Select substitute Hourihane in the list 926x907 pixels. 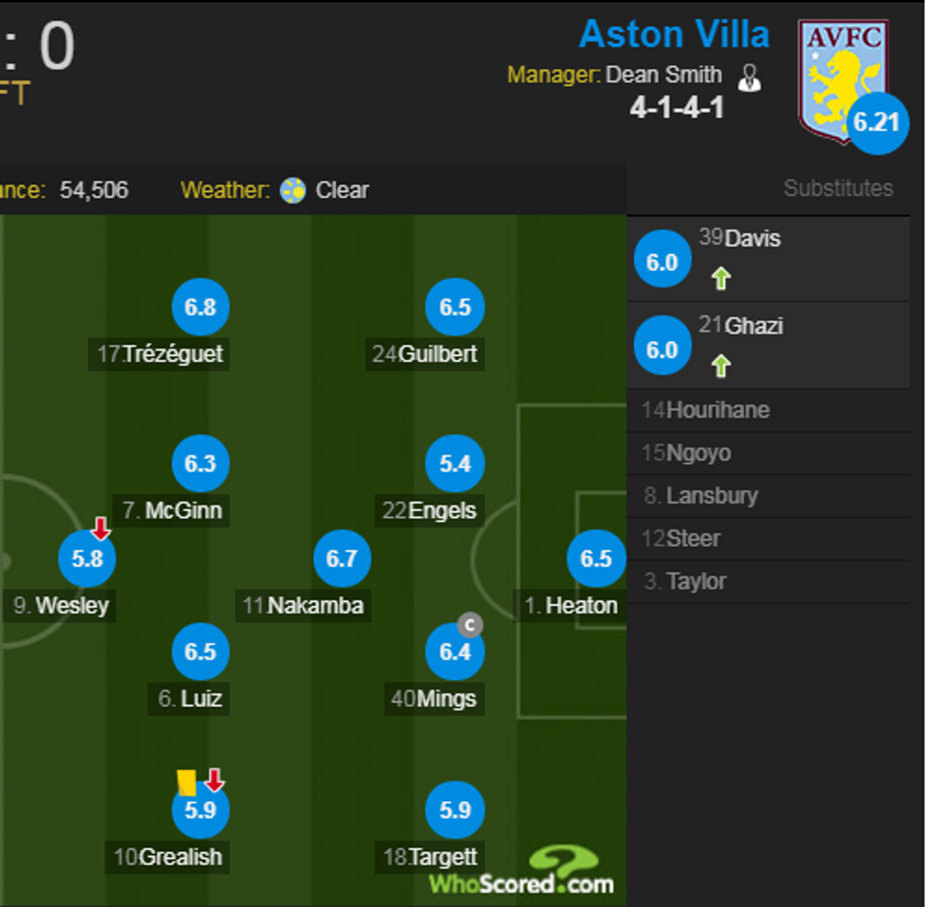[718, 410]
